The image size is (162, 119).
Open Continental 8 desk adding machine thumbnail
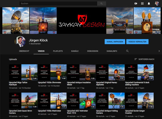tap(139, 72)
